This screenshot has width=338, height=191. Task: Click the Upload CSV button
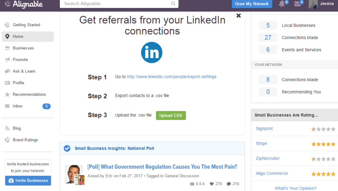[171, 115]
